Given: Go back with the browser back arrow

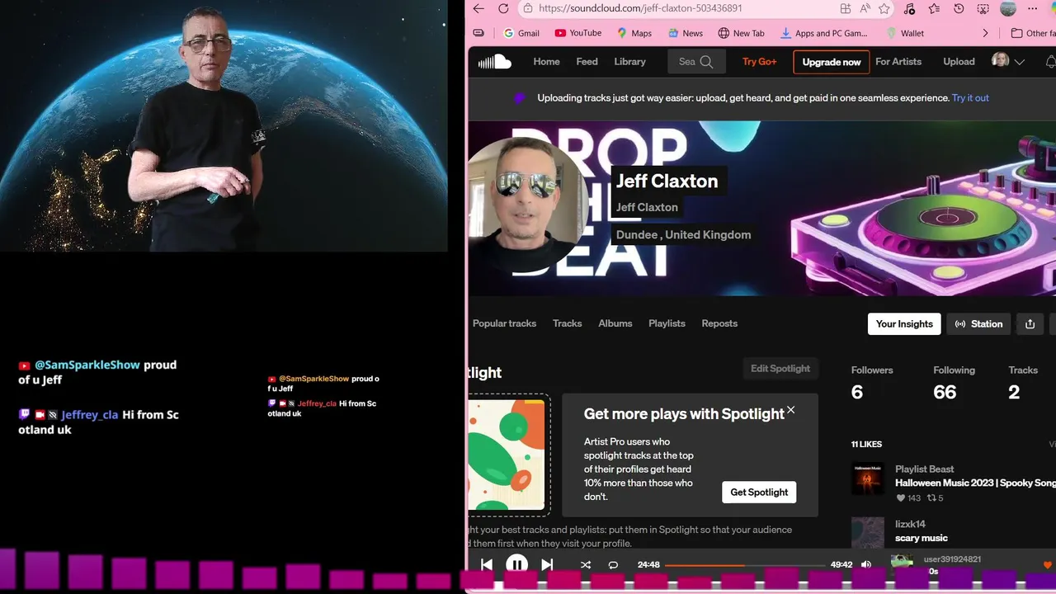Looking at the screenshot, I should (478, 8).
